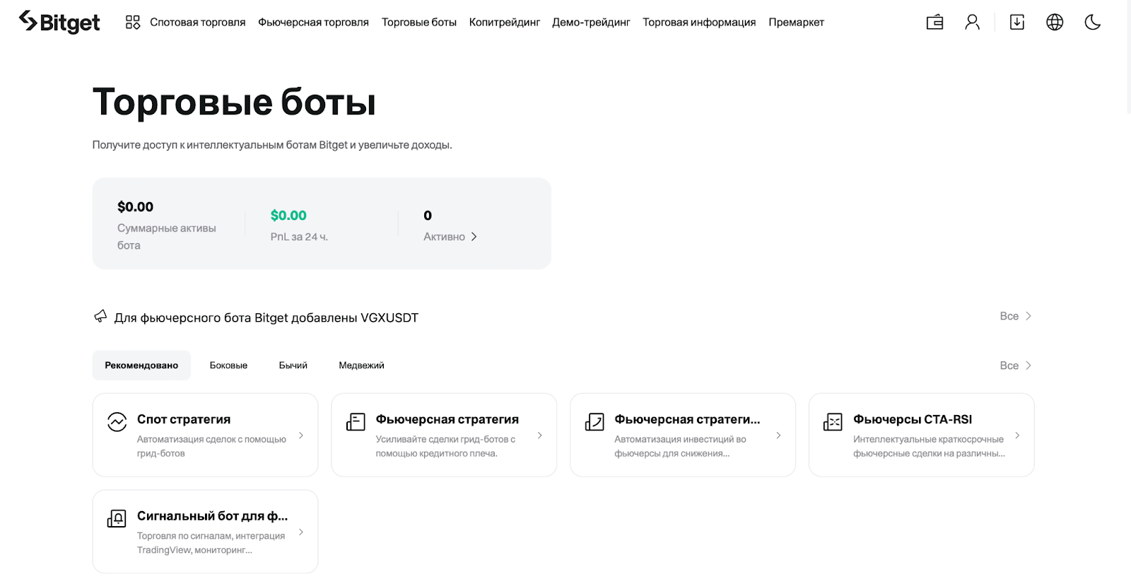This screenshot has height=584, width=1131.
Task: Click the download app icon
Action: (1017, 22)
